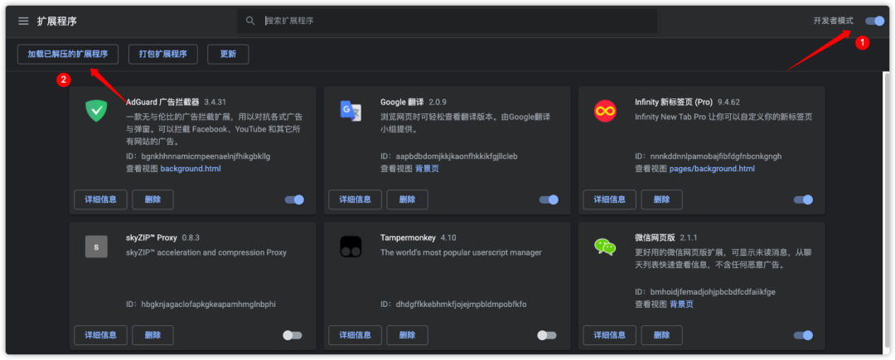The image size is (895, 360).
Task: Click the Tampermonkey title text
Action: tap(408, 238)
